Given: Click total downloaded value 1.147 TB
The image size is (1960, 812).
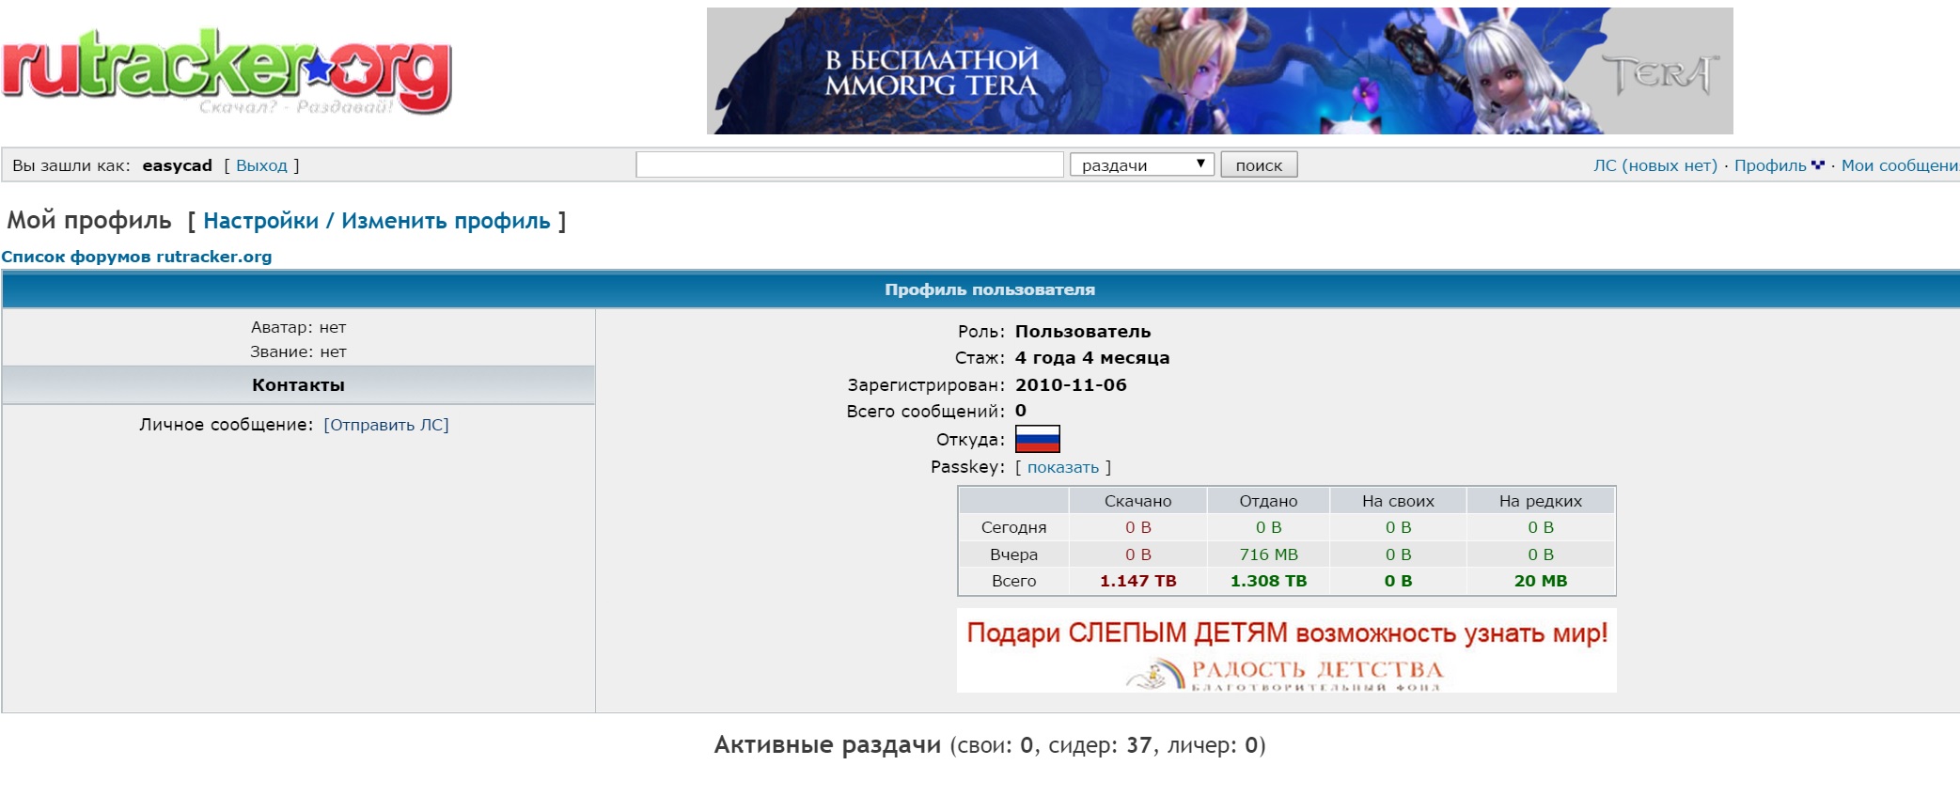Looking at the screenshot, I should [1138, 581].
